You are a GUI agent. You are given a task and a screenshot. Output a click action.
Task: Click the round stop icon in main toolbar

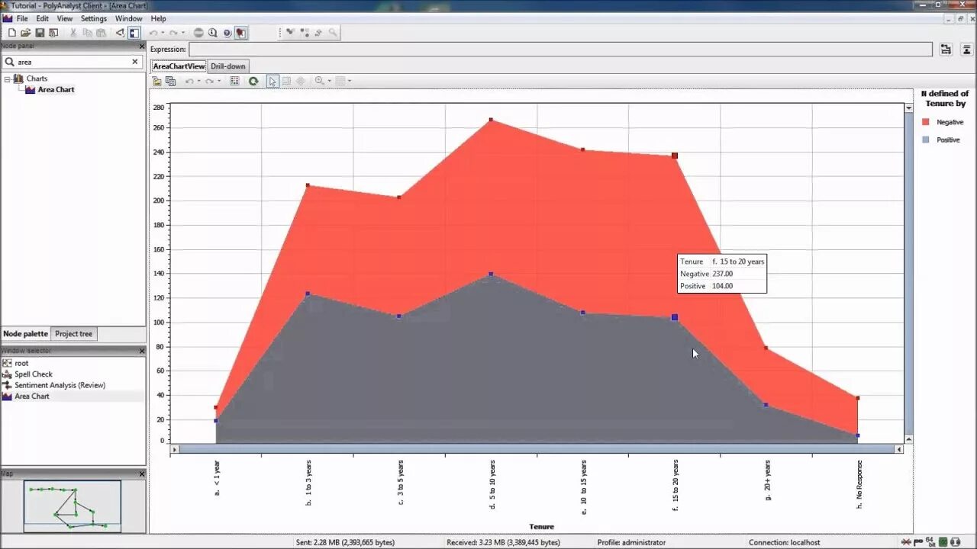pyautogui.click(x=198, y=33)
